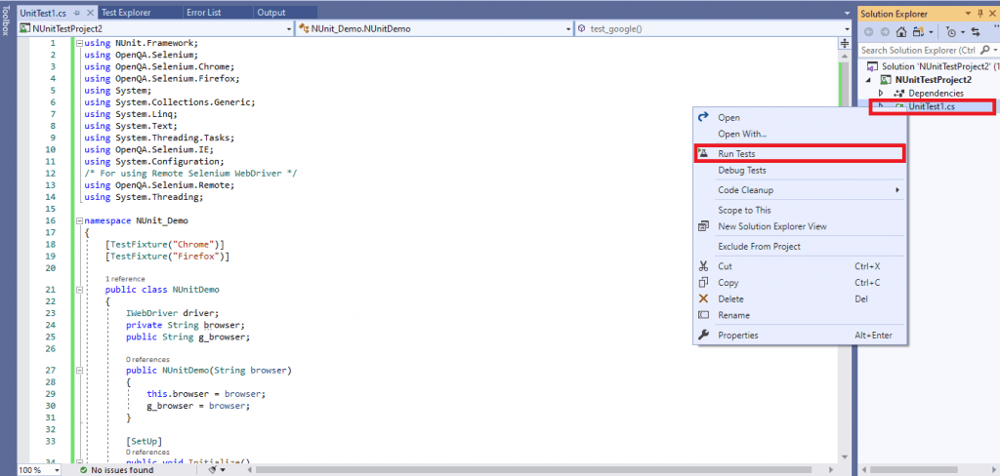Screen dimensions: 1000x476
Task: Open dropdown next to code cleanup broom
Action: (x=223, y=470)
